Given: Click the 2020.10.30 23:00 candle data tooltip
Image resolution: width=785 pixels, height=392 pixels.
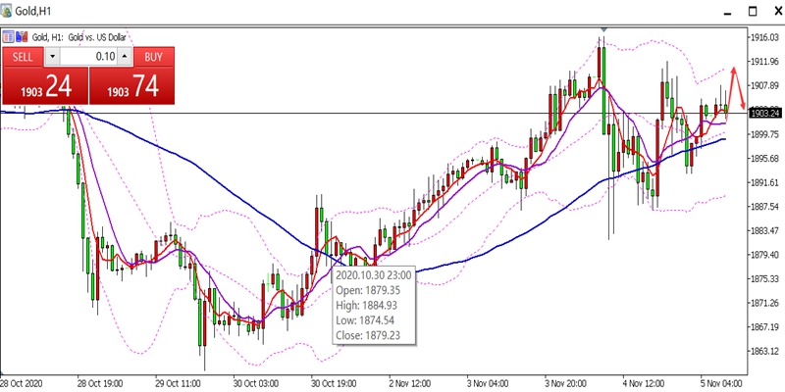Looking at the screenshot, I should [374, 305].
